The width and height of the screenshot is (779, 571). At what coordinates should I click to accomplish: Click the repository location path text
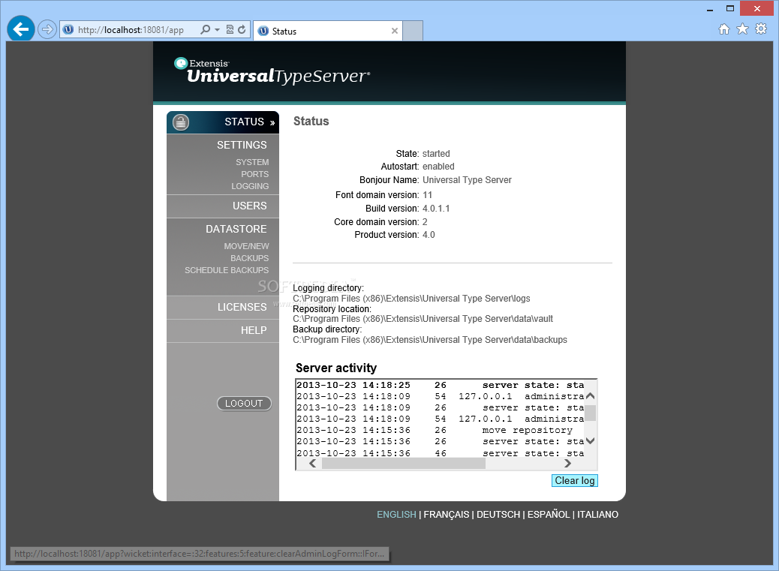point(423,319)
